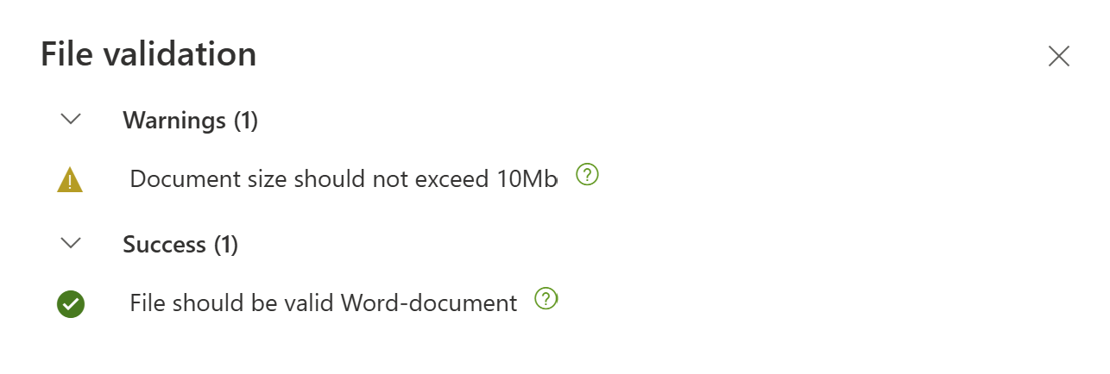1110x374 pixels.
Task: Click the "File validation" panel title
Action: (148, 55)
